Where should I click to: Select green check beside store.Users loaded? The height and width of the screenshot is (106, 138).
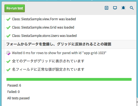tap(8, 36)
